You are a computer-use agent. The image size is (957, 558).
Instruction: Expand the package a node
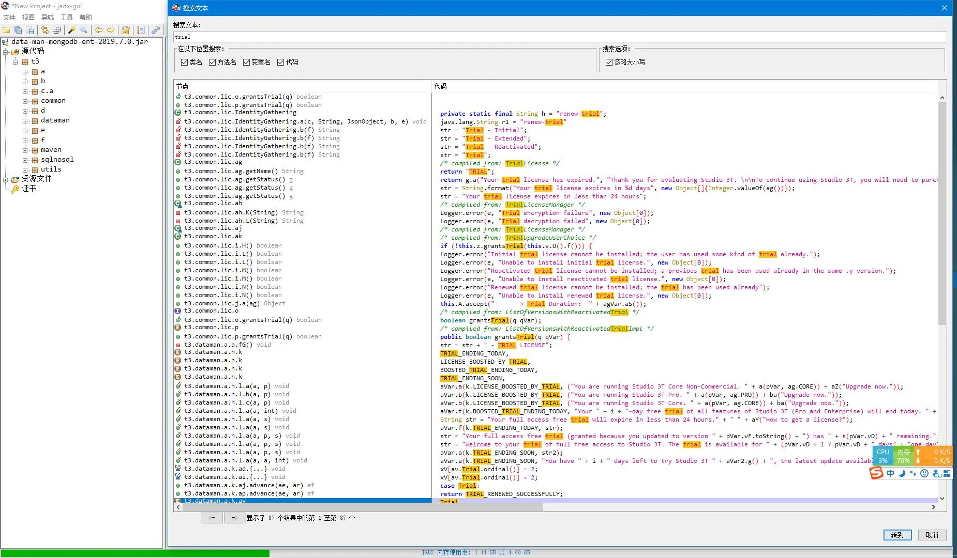[25, 72]
